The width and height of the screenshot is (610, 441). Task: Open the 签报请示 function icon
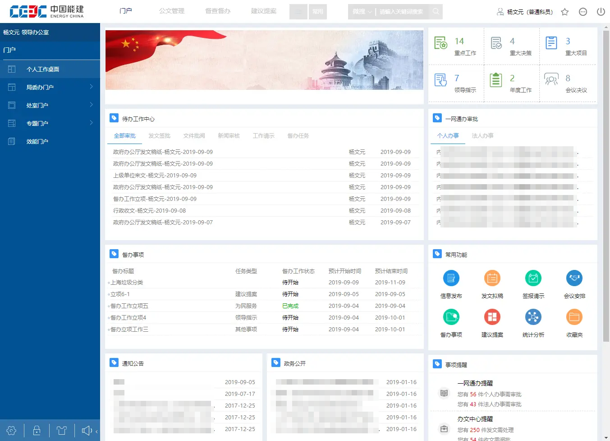tap(533, 278)
